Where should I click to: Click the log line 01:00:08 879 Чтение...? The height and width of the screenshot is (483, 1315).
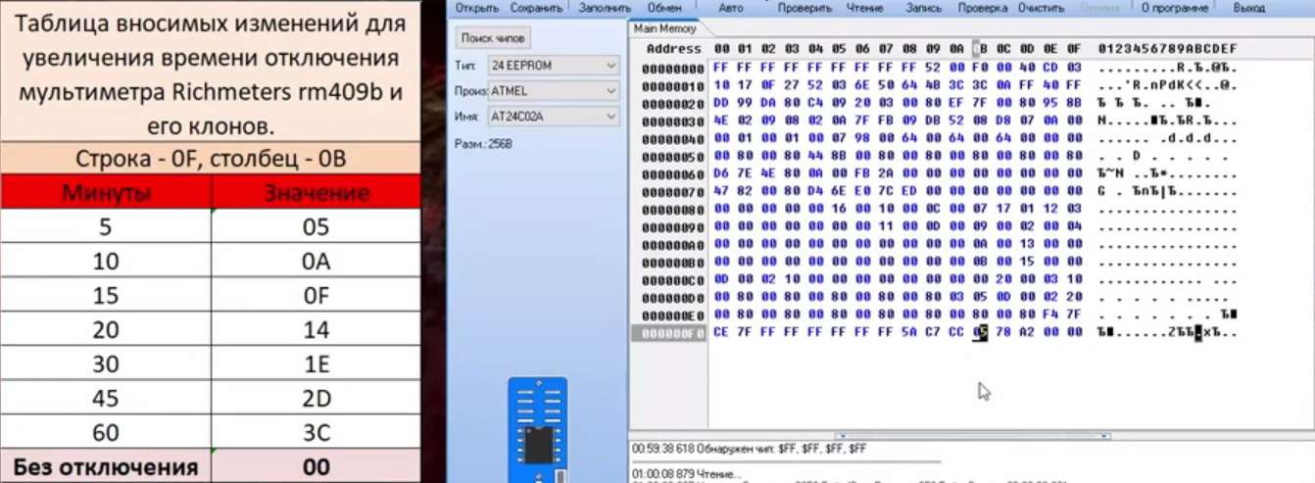[686, 473]
